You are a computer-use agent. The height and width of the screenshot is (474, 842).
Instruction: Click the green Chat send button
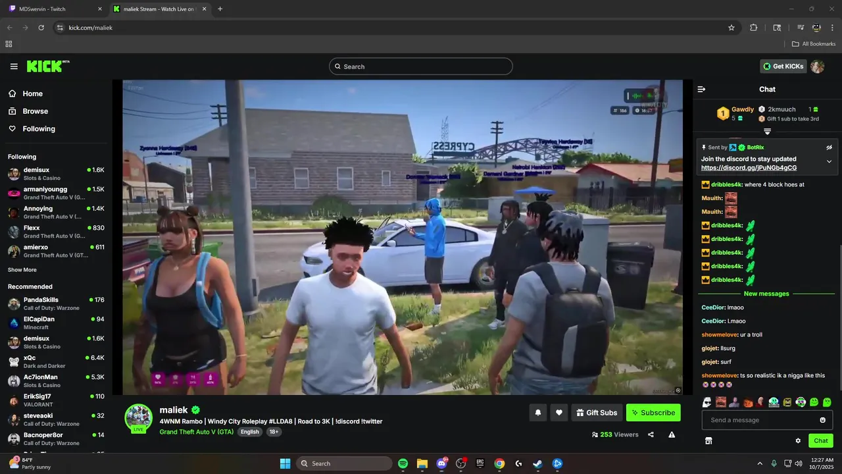(821, 441)
